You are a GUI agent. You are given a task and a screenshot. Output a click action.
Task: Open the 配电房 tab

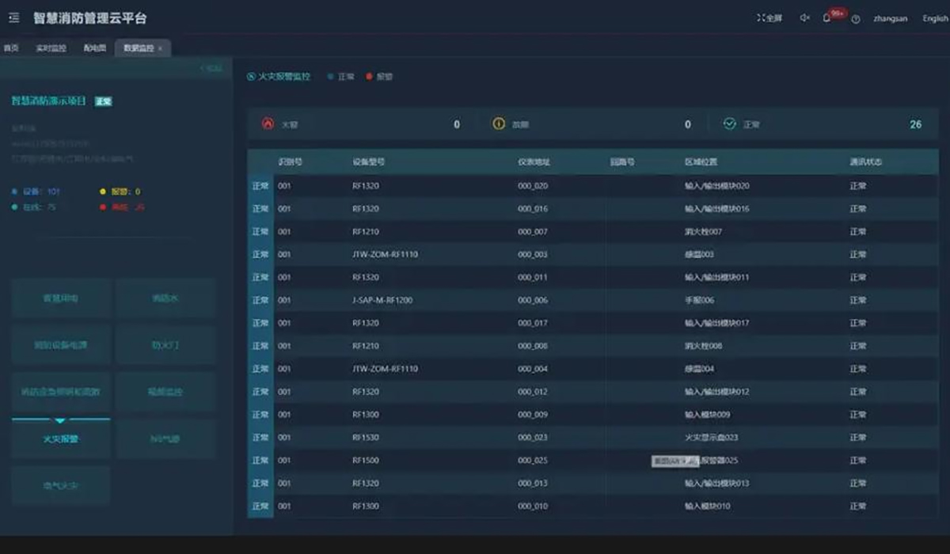pyautogui.click(x=95, y=48)
